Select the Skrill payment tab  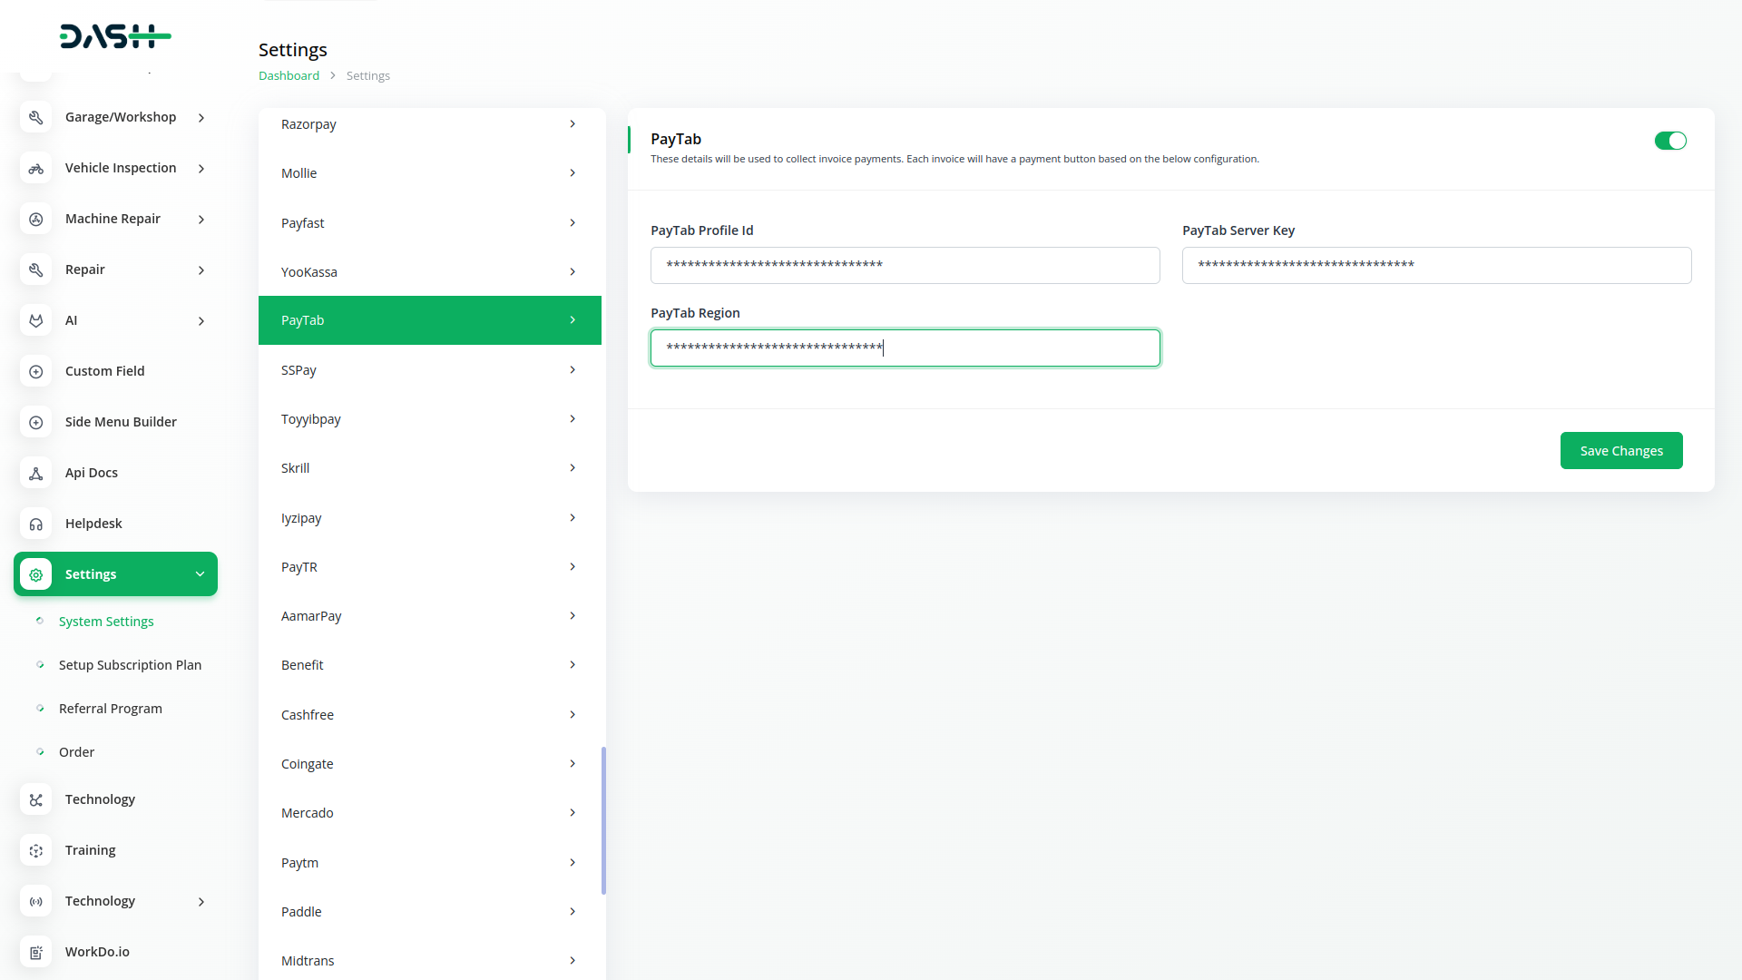(x=430, y=468)
